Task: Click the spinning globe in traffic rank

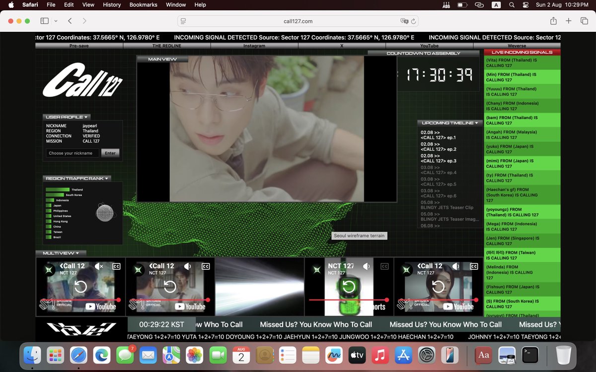Action: click(105, 212)
